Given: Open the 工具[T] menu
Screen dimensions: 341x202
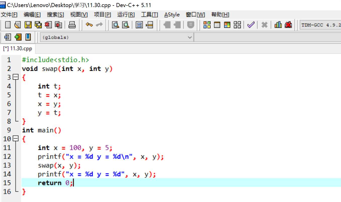Looking at the screenshot, I should pos(149,15).
